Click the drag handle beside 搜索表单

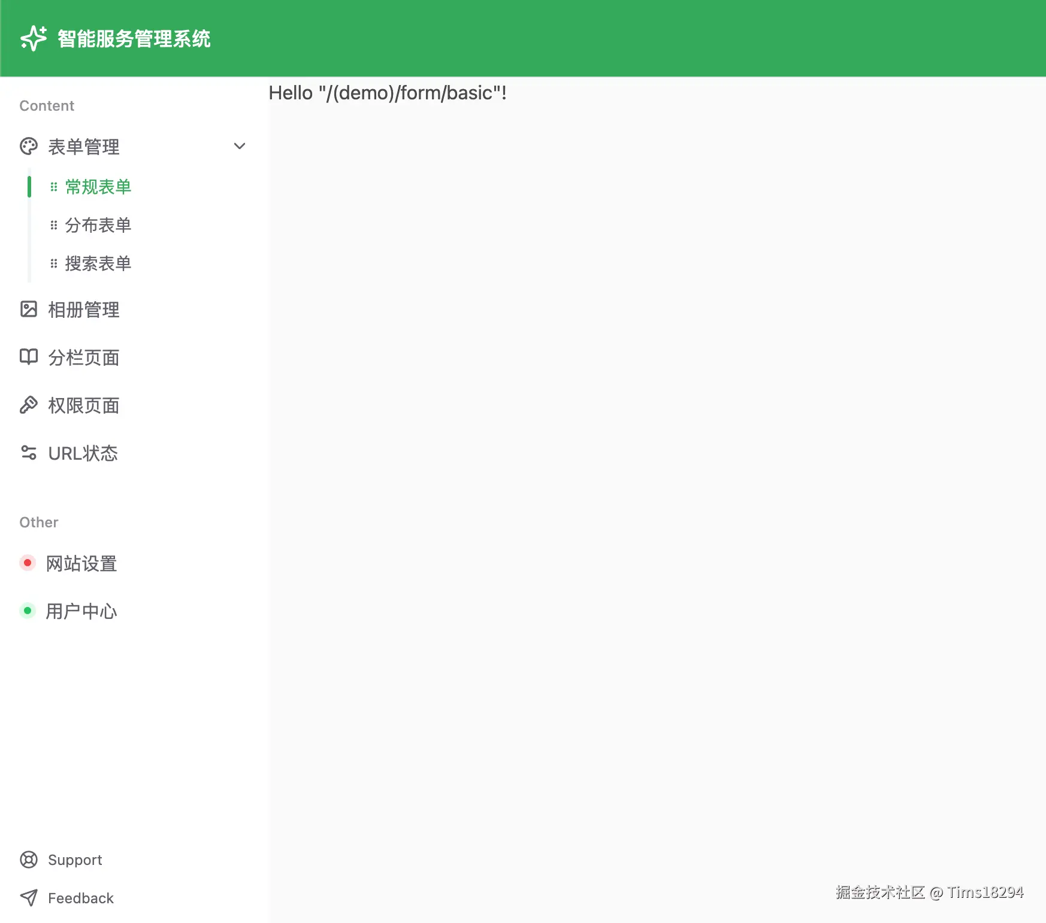53,263
